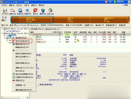
Task: Click the Shutdown (关机) icon in title bar
Action: 106,2
